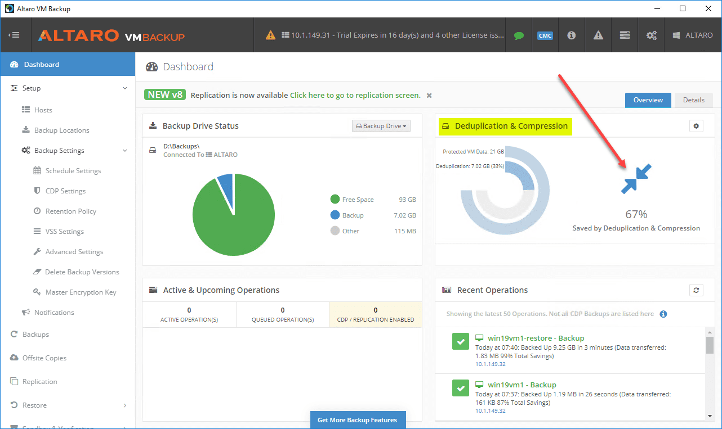Open the CMC cloud management console
722x429 pixels.
click(x=545, y=35)
